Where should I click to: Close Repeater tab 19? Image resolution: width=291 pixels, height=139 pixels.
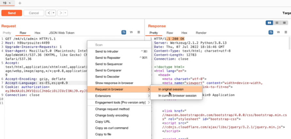tap(10, 3)
